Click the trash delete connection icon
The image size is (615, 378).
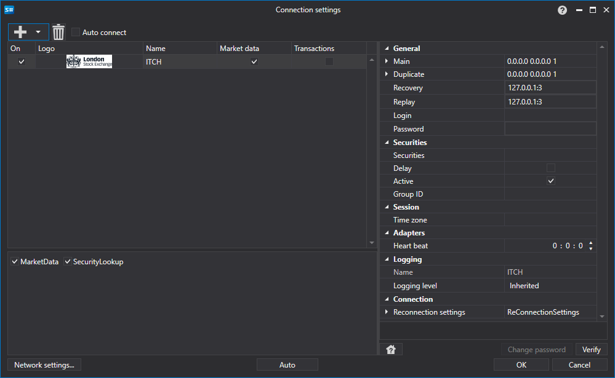coord(58,32)
